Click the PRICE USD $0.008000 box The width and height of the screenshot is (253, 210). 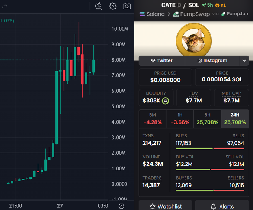click(166, 77)
